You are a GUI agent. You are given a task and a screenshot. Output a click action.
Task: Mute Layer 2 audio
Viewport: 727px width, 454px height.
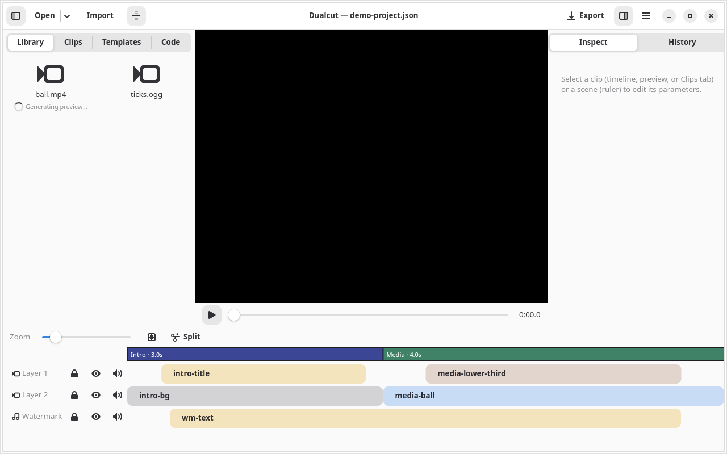click(118, 395)
